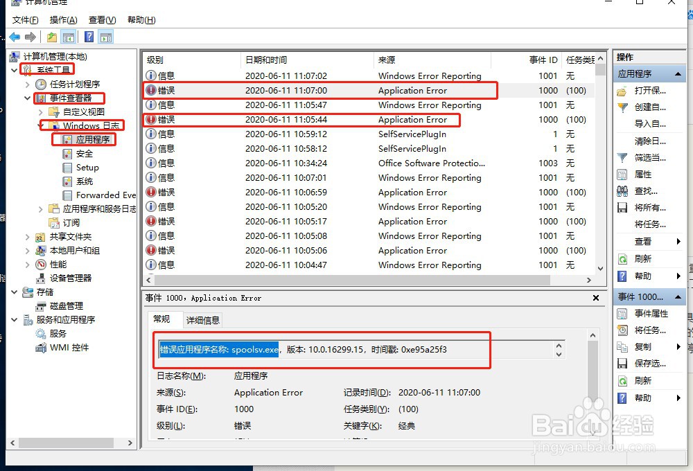The height and width of the screenshot is (471, 693).
Task: Copy the selected event 1000
Action: click(x=647, y=347)
